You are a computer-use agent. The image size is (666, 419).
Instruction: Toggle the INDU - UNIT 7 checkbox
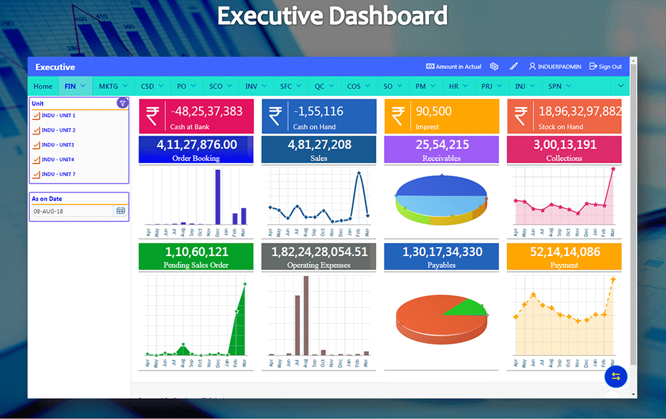(36, 174)
